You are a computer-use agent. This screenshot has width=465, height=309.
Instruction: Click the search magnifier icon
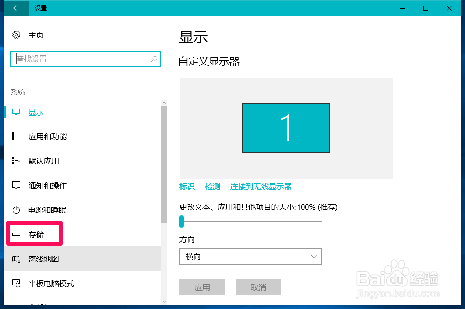click(x=154, y=59)
